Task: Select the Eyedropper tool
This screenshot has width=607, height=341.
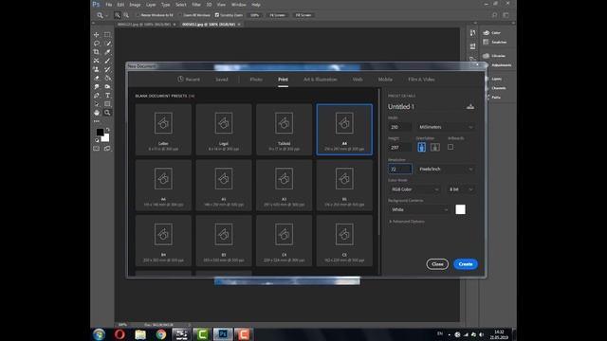Action: pos(107,52)
